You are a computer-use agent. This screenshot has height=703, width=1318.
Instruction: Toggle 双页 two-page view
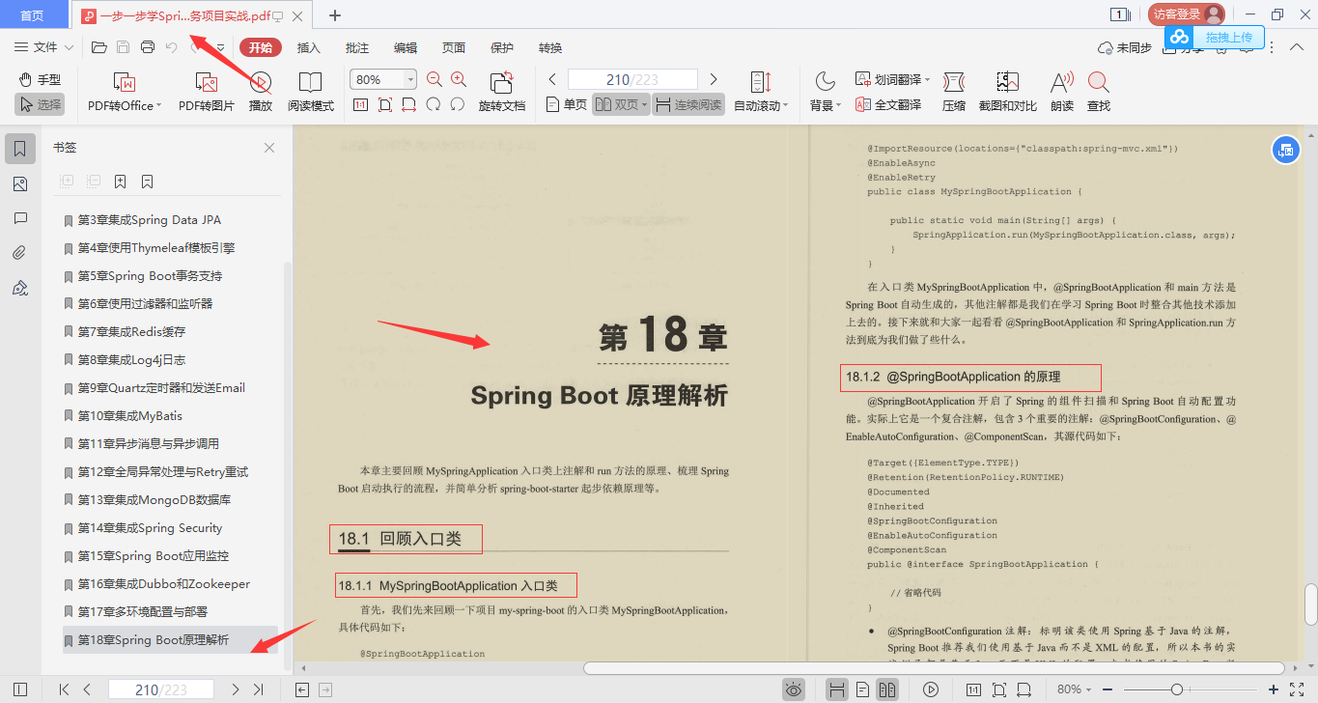click(621, 104)
